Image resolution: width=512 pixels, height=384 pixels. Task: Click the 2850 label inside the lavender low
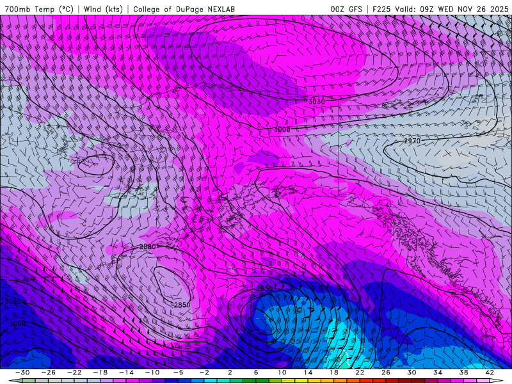tap(182, 305)
